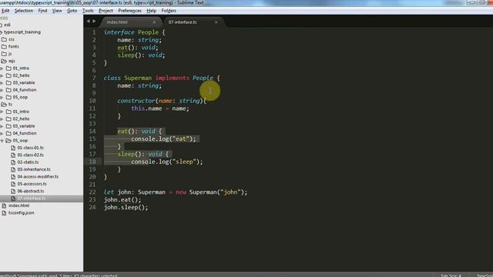This screenshot has width=493, height=277.
Task: Open file 04-access-modifier.ts
Action: 38,176
